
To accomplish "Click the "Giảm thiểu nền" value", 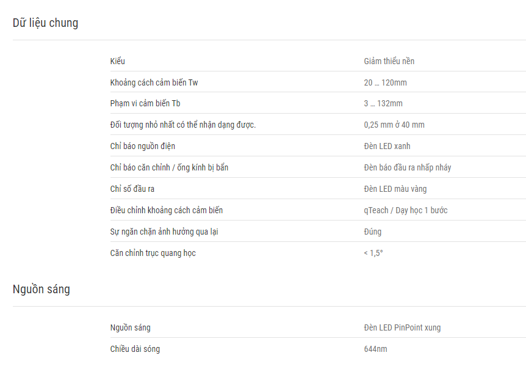I will 389,61.
